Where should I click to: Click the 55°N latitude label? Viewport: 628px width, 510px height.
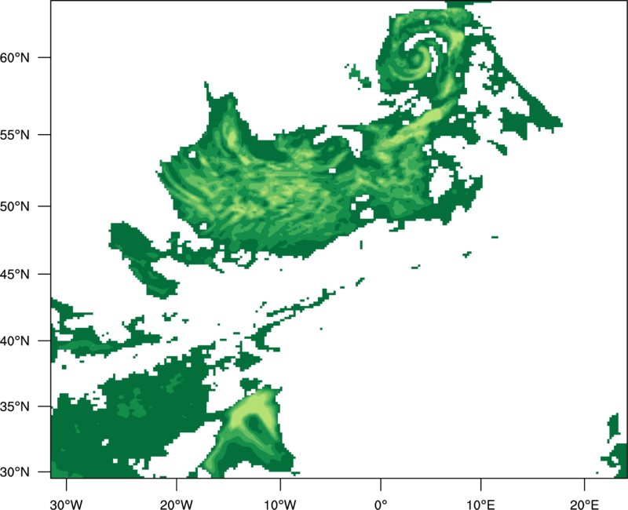(15, 135)
